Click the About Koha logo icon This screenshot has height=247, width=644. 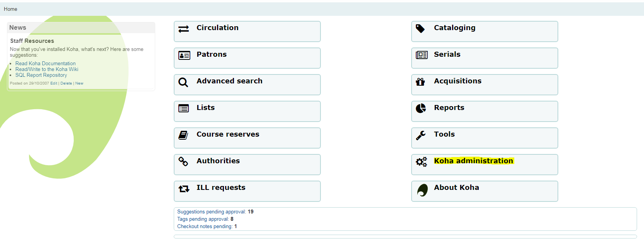click(x=422, y=190)
